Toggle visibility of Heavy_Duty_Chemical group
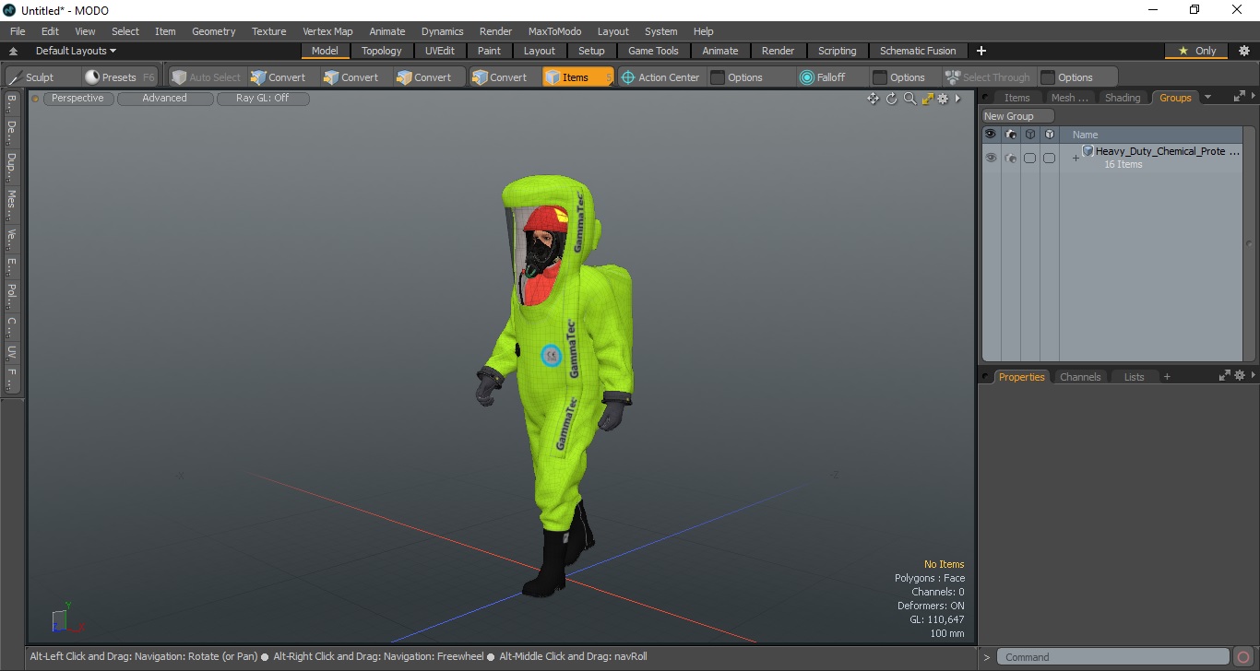 (x=991, y=159)
